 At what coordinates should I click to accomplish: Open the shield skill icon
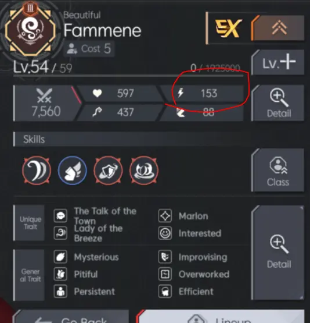coord(108,171)
